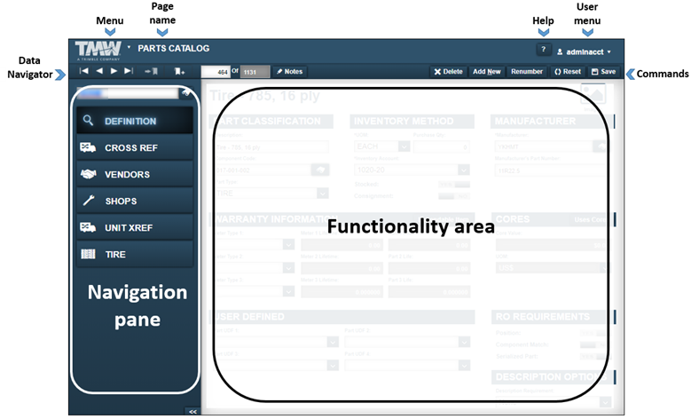
Task: Open the Unit Xref page
Action: click(x=135, y=227)
